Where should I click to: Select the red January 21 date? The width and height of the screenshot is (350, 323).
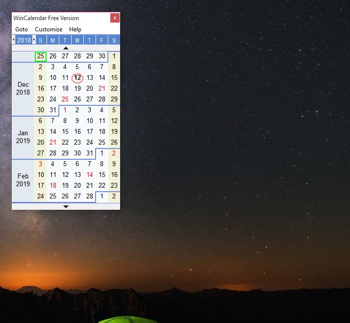(52, 142)
